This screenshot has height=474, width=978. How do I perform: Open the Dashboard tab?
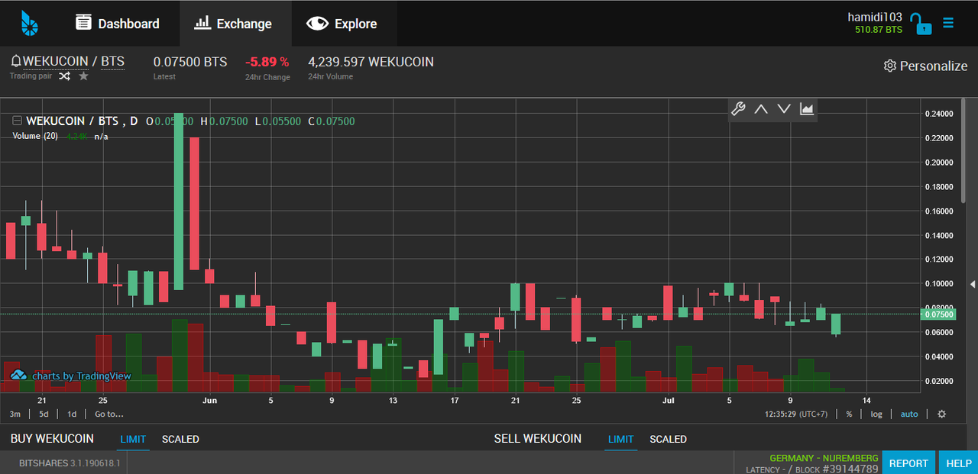[118, 24]
